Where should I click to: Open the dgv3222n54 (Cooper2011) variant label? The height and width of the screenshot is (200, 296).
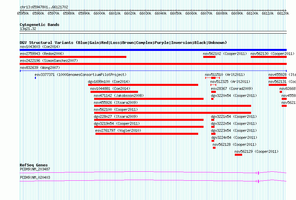(x=234, y=123)
